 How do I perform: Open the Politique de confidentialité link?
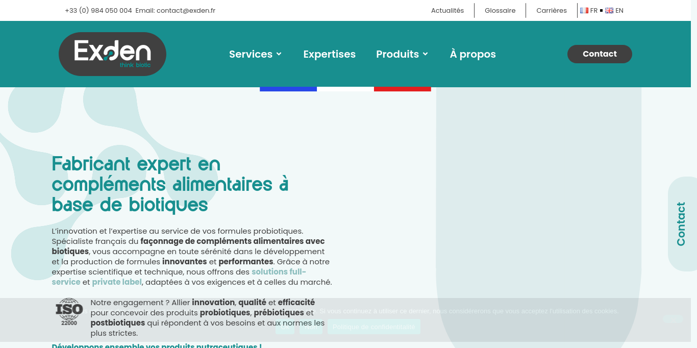pos(374,327)
